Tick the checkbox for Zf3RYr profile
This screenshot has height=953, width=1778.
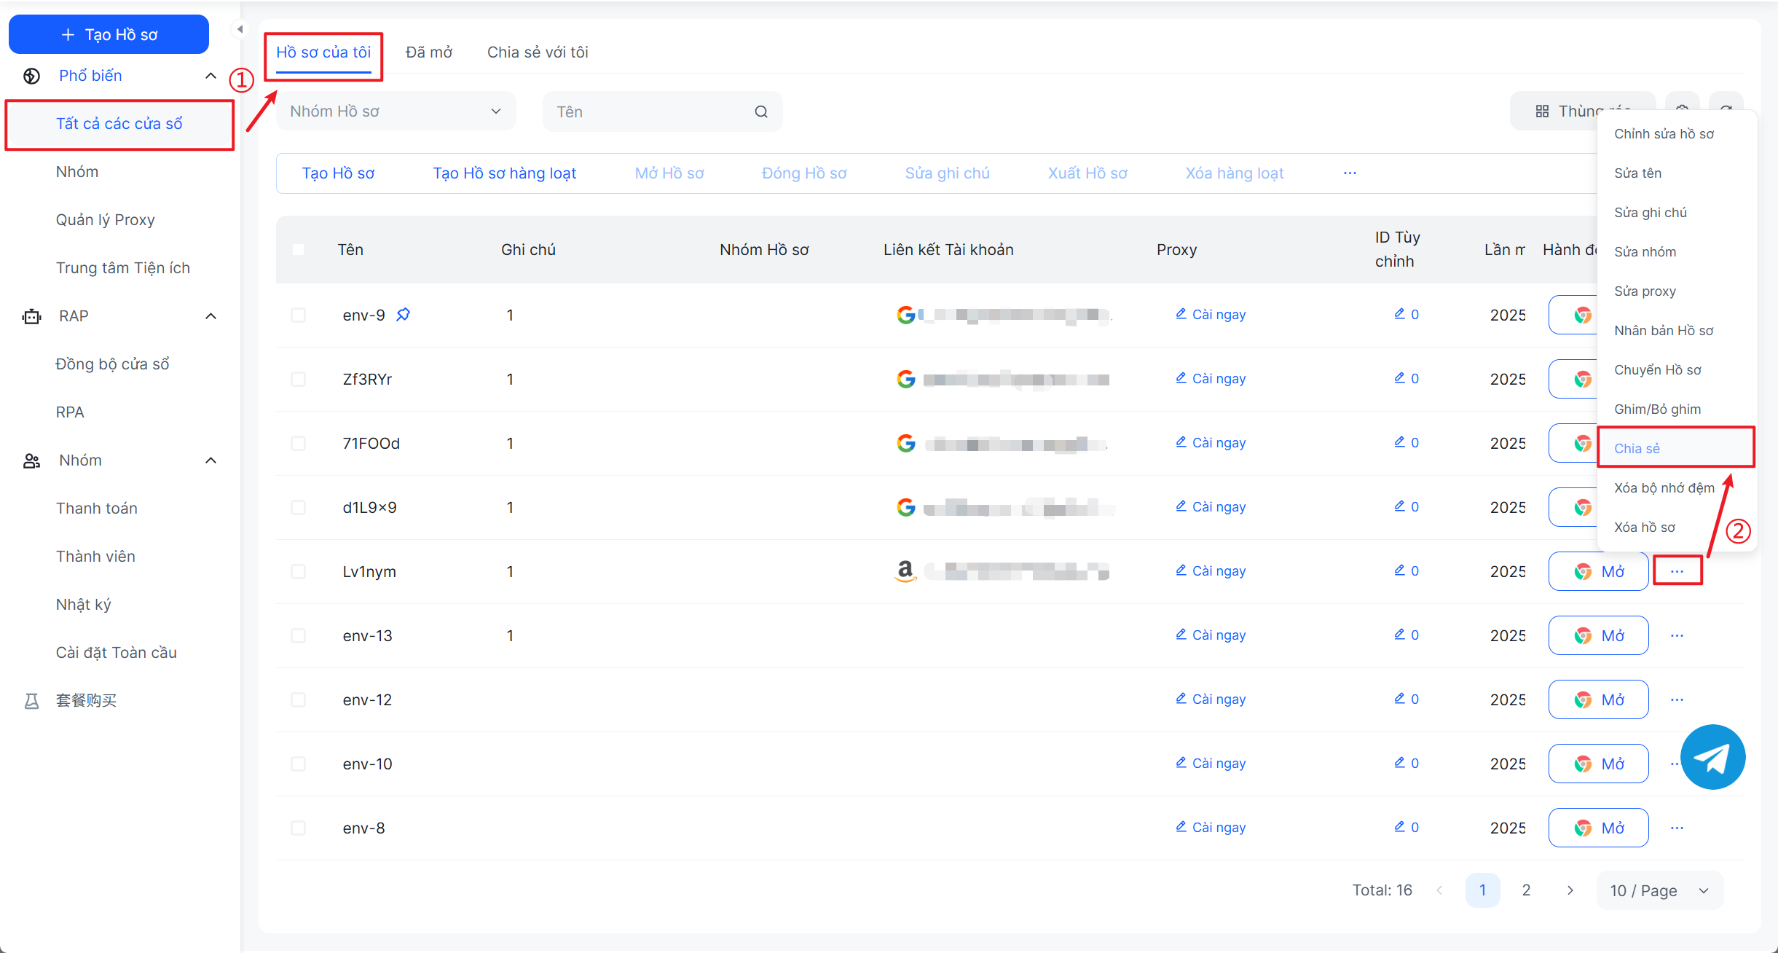tap(298, 379)
